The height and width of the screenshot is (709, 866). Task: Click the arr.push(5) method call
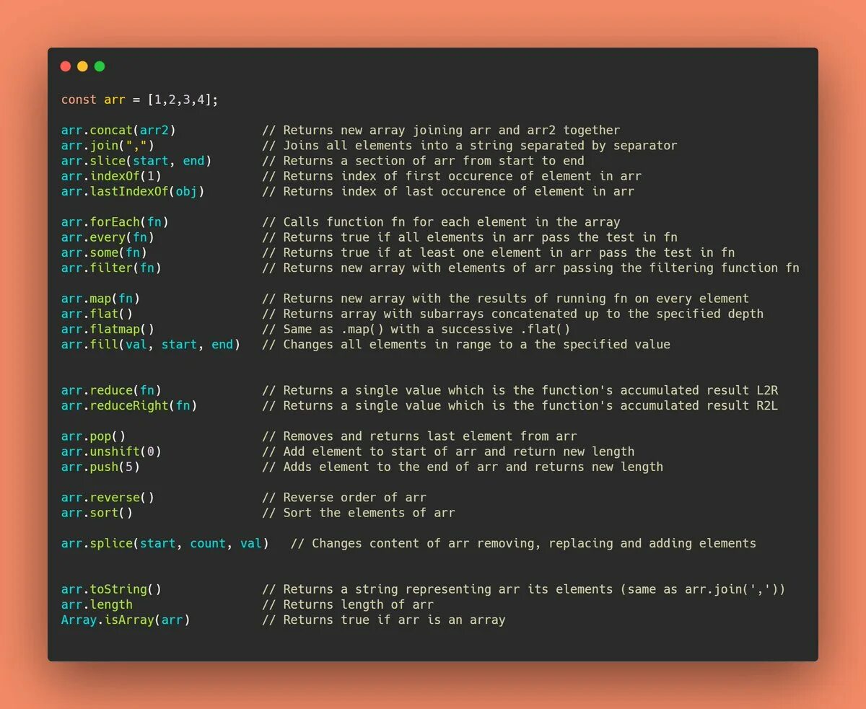100,467
